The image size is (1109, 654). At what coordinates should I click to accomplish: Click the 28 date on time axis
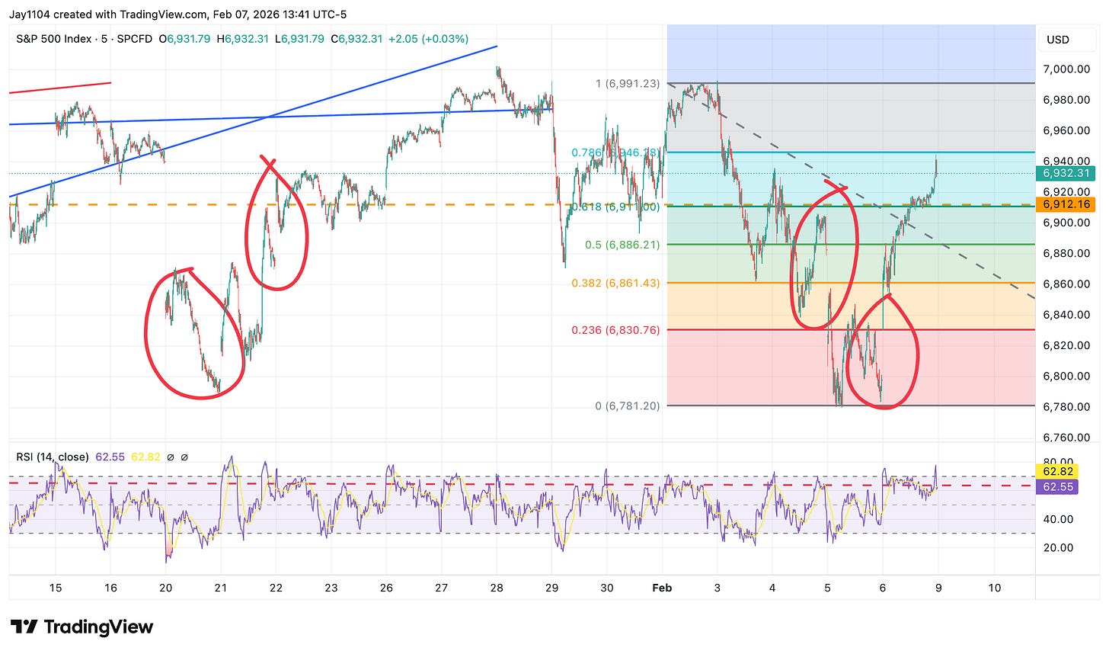click(497, 588)
